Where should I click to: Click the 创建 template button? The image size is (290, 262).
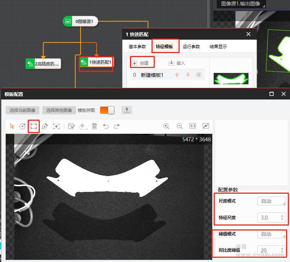(x=140, y=63)
